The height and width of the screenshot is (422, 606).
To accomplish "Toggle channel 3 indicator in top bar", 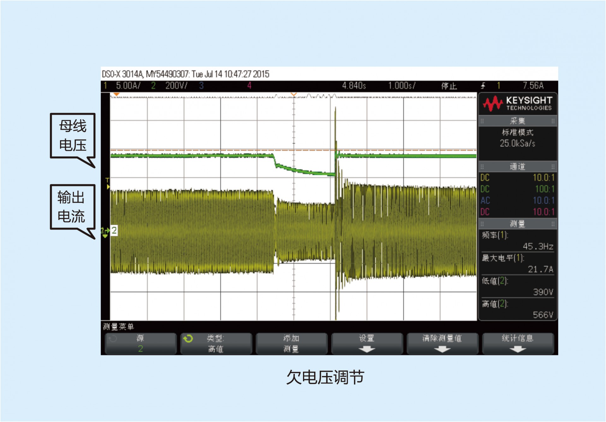I will click(x=201, y=86).
